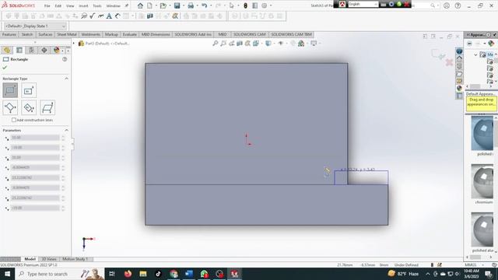Image resolution: width=498 pixels, height=280 pixels.
Task: Open the Options gear icon
Action: [x=265, y=5]
